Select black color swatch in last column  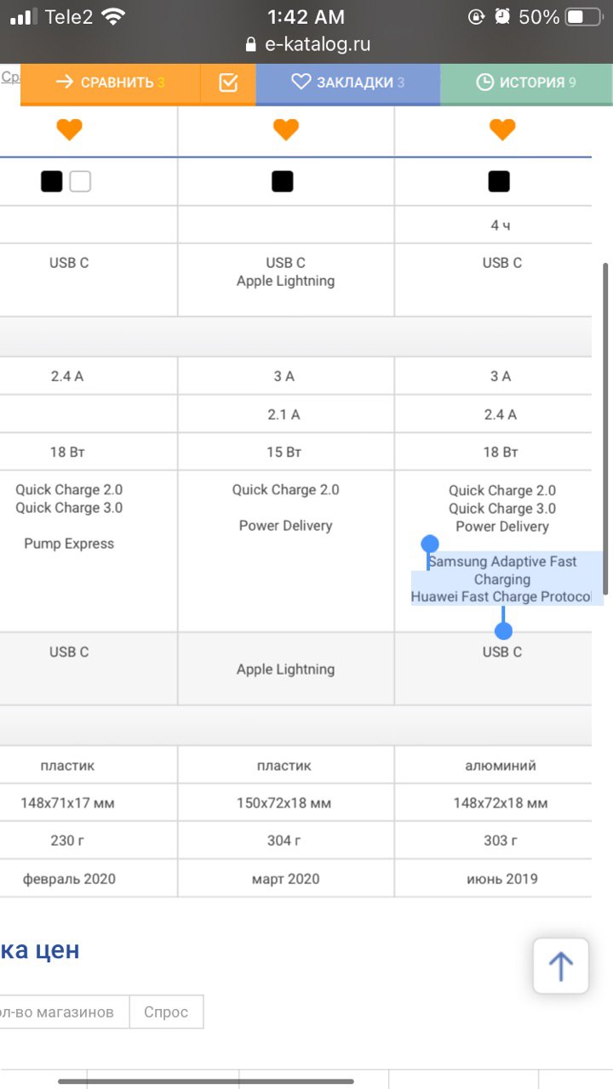pyautogui.click(x=499, y=181)
